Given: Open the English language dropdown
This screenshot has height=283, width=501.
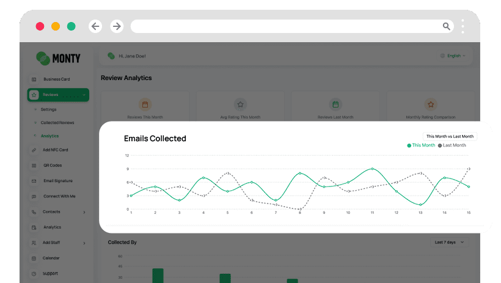Looking at the screenshot, I should 453,56.
